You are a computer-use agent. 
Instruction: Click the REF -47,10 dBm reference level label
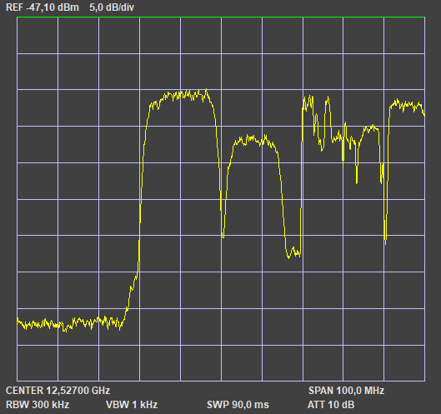click(43, 7)
